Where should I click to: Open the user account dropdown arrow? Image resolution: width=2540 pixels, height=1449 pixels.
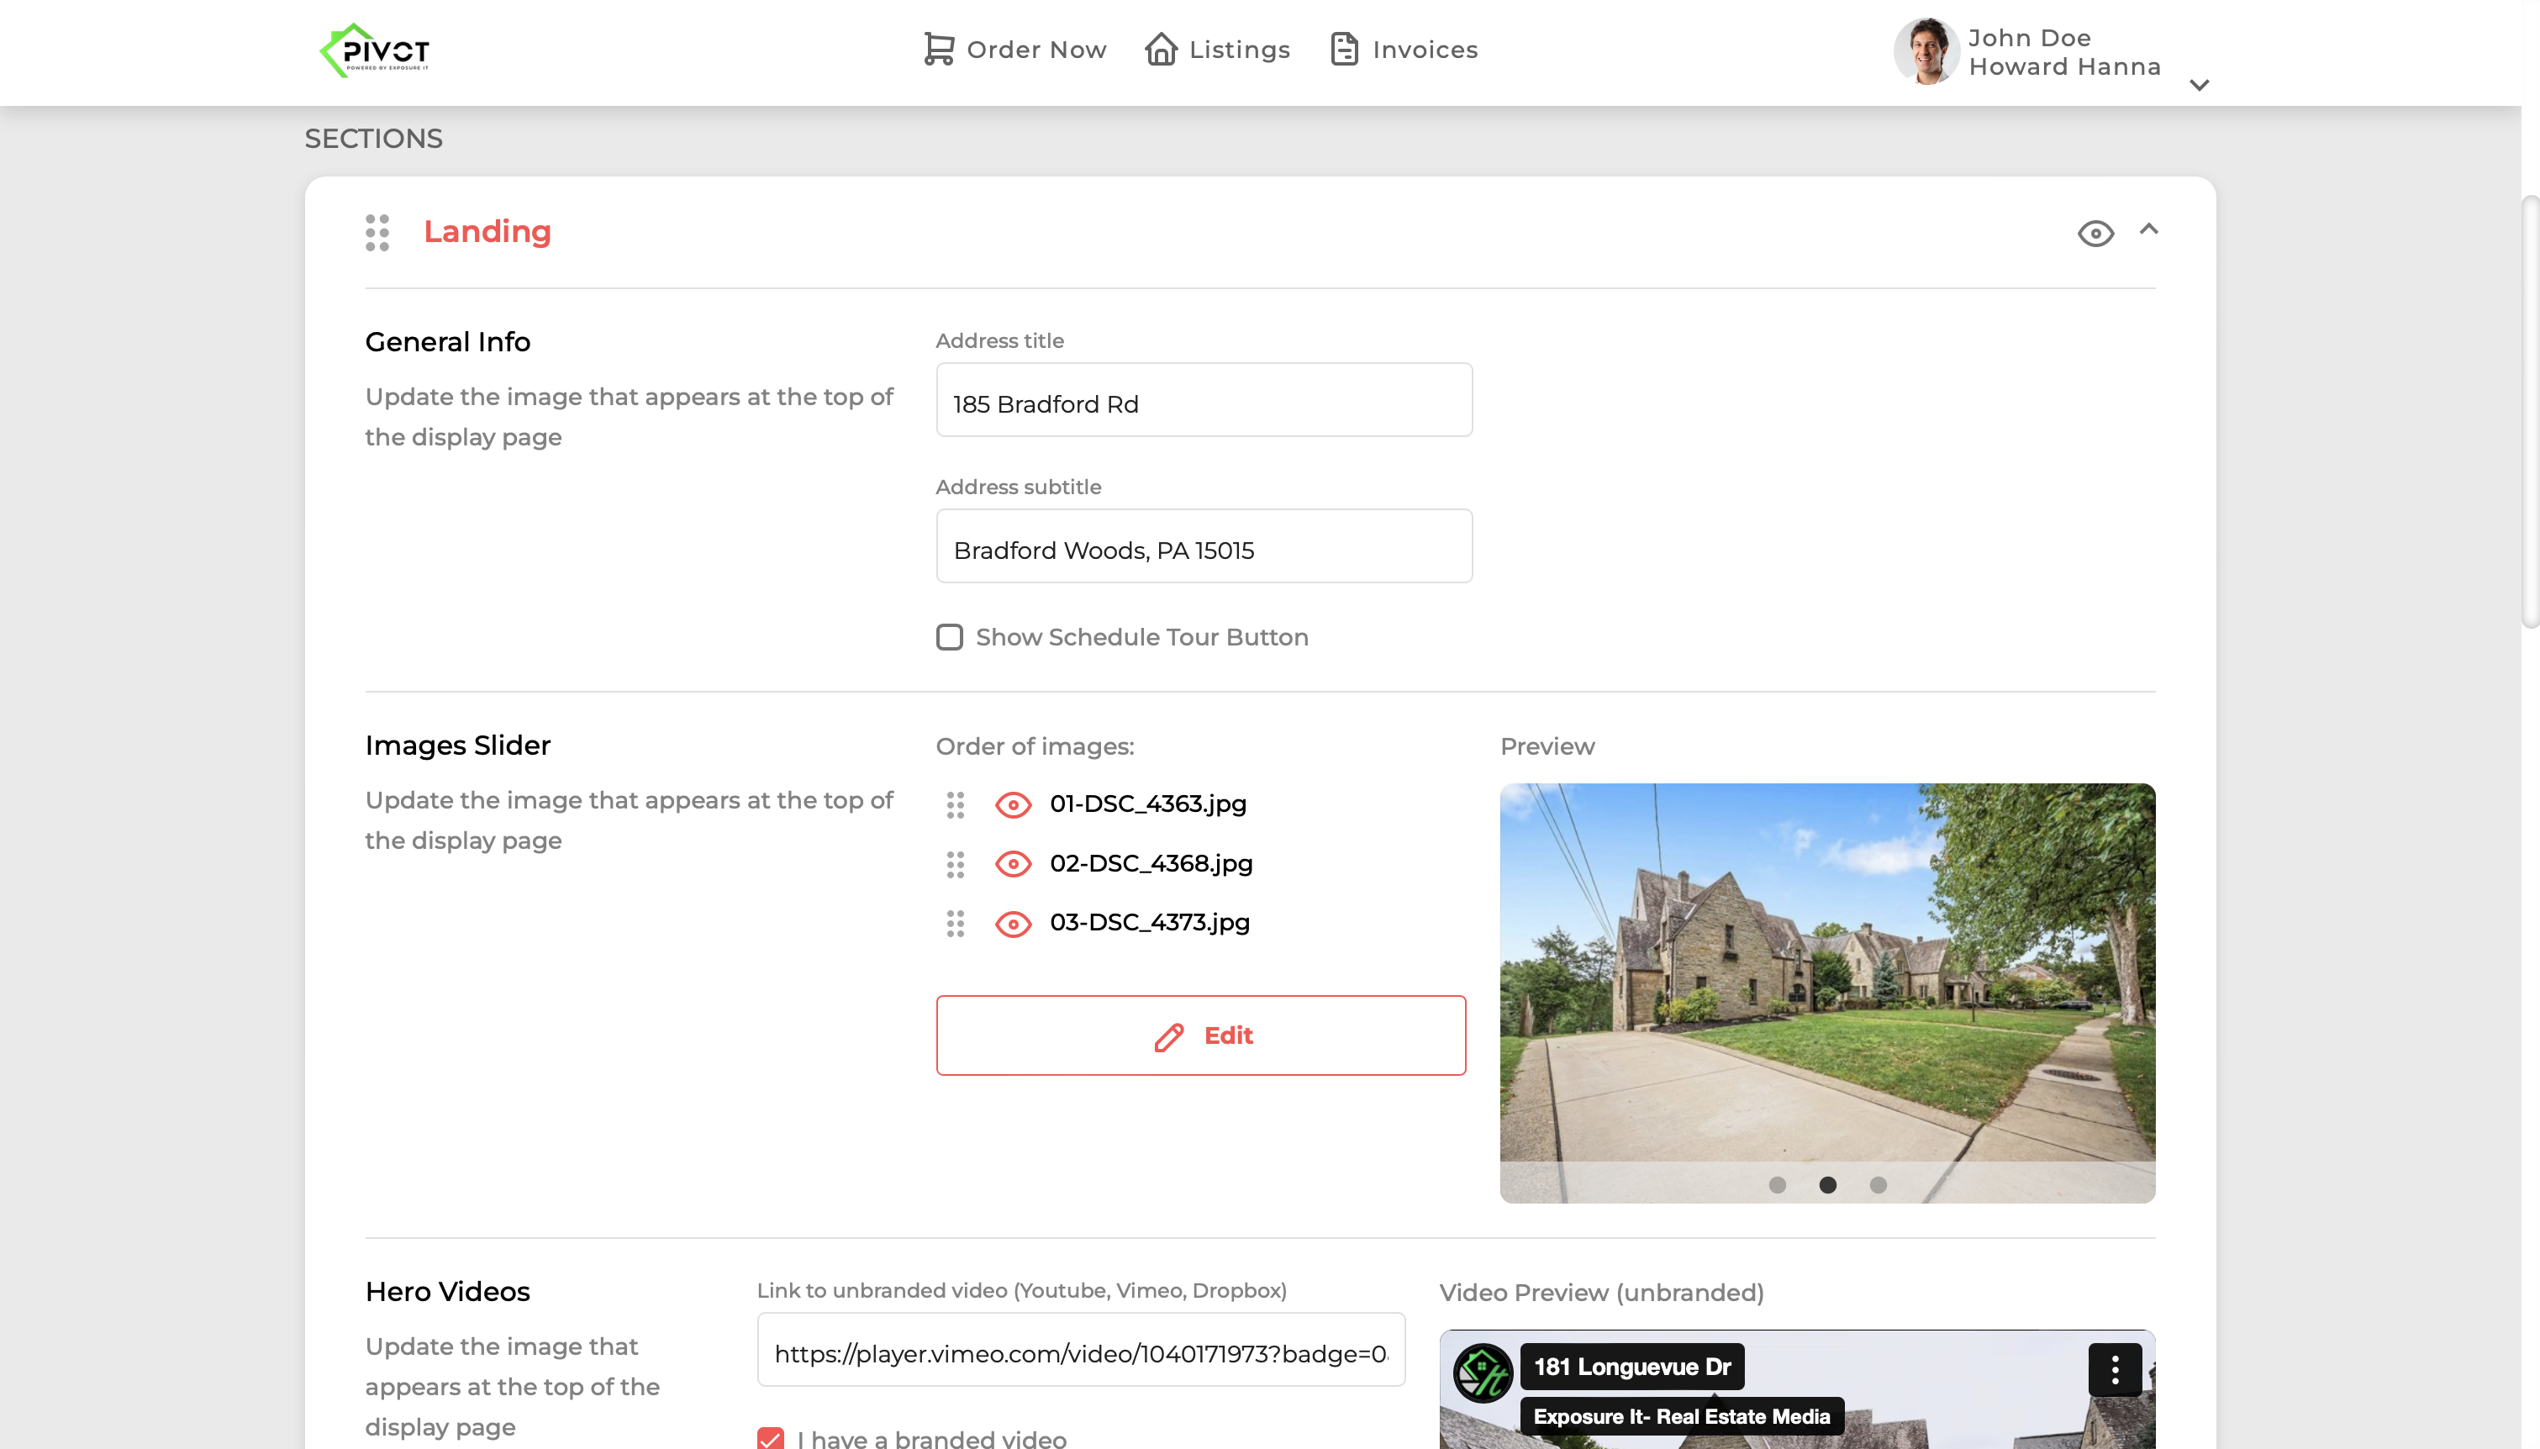click(x=2200, y=86)
